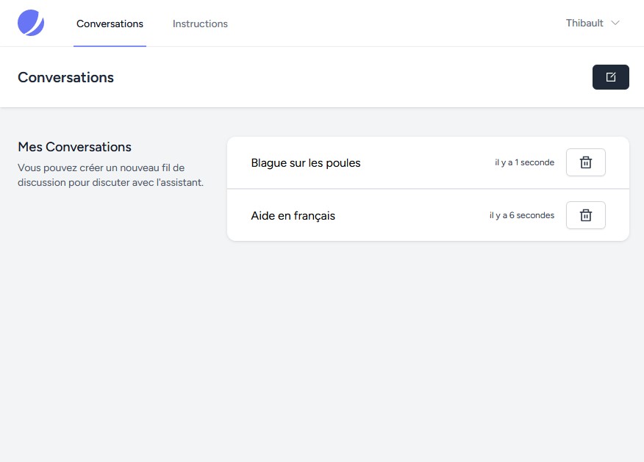This screenshot has height=462, width=644.
Task: Switch to the Instructions tab
Action: (200, 24)
